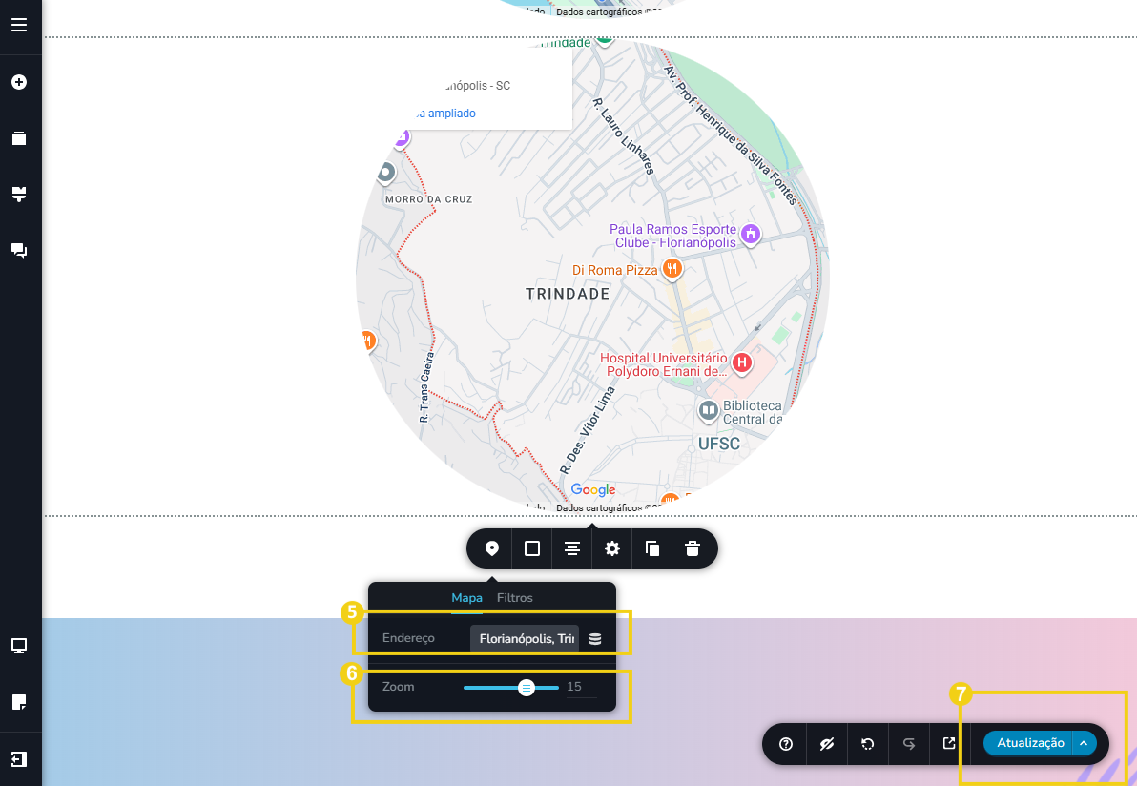Click the Biblioteca Central marker on map

tap(709, 411)
